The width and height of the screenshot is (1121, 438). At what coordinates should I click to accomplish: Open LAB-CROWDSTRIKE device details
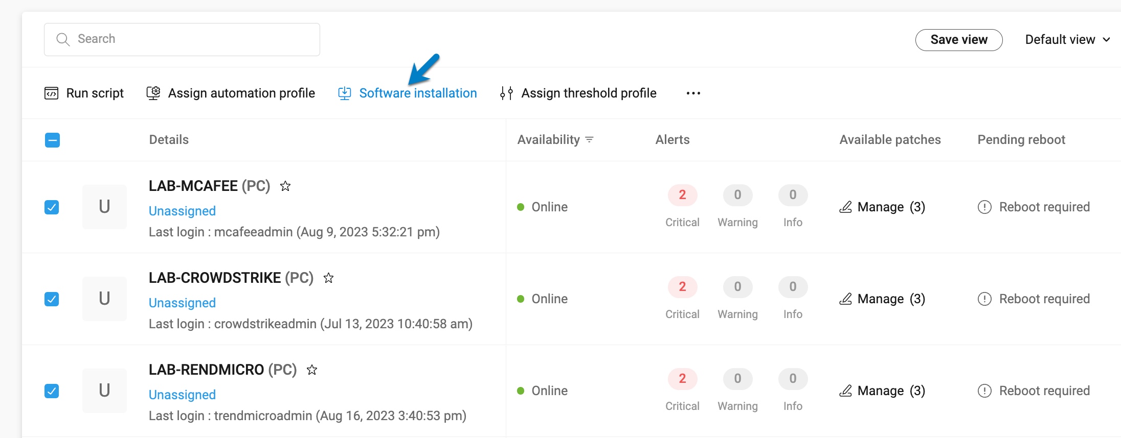231,278
